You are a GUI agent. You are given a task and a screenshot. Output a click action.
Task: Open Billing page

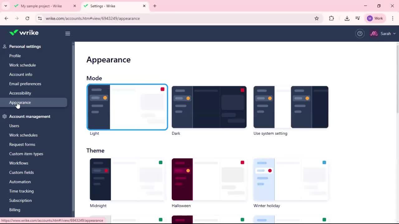(15, 210)
